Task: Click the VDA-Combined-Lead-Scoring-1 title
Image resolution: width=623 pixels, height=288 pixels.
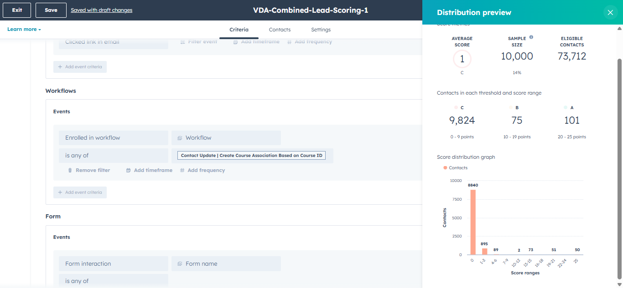Action: pos(311,10)
